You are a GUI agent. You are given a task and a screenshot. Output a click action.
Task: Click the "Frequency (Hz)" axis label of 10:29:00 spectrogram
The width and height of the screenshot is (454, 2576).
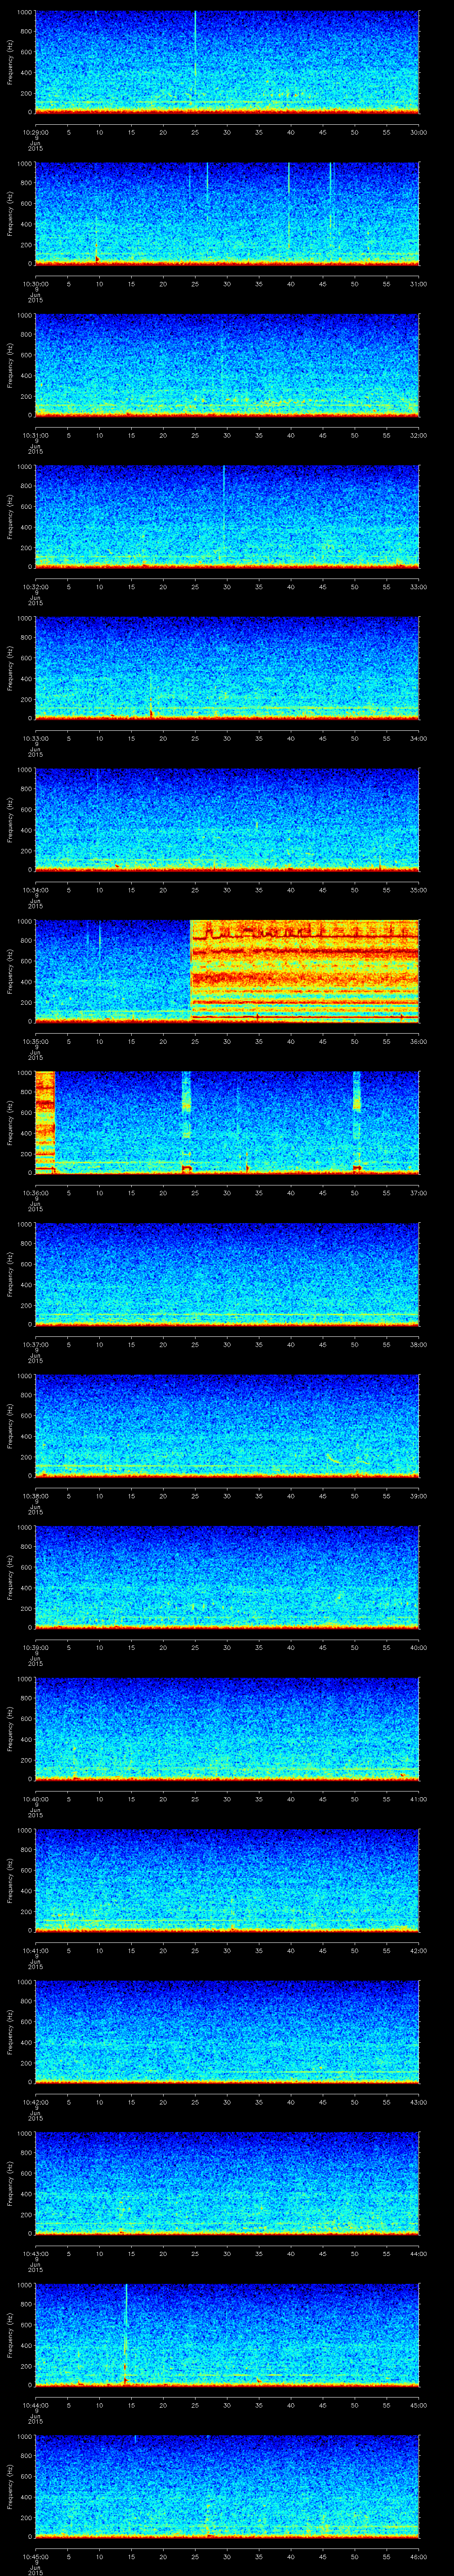tap(10, 62)
